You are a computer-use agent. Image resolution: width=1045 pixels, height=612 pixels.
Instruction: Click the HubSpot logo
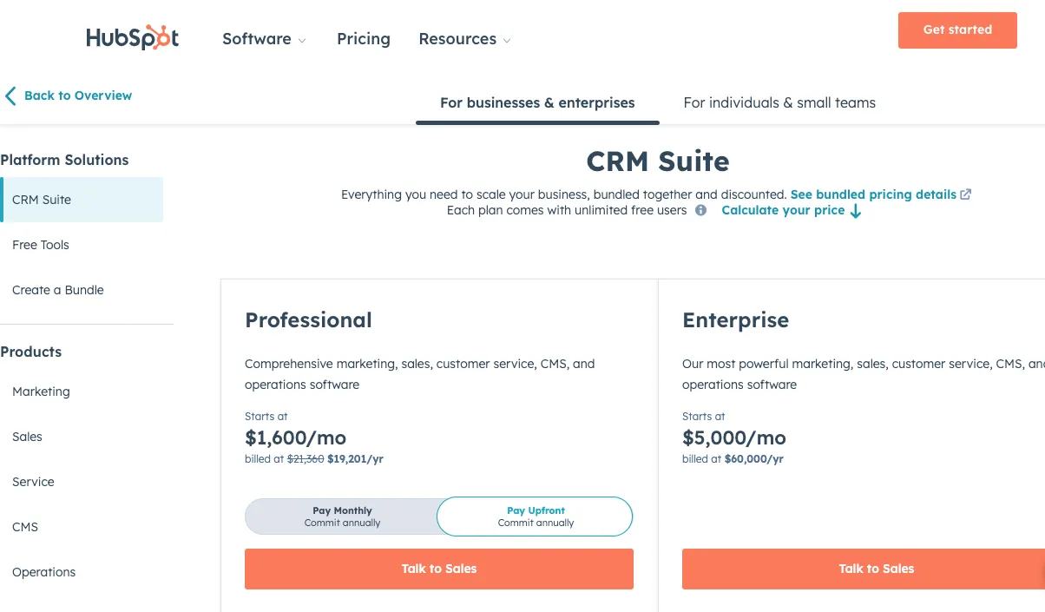133,37
